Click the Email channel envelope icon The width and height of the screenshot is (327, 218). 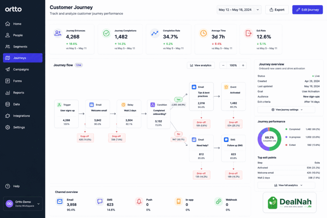click(x=60, y=201)
